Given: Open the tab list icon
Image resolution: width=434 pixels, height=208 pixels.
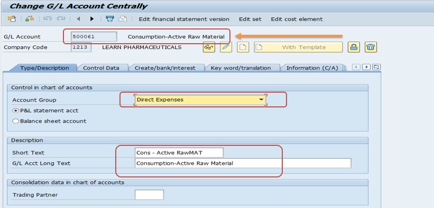Looking at the screenshot, I should pos(376,67).
